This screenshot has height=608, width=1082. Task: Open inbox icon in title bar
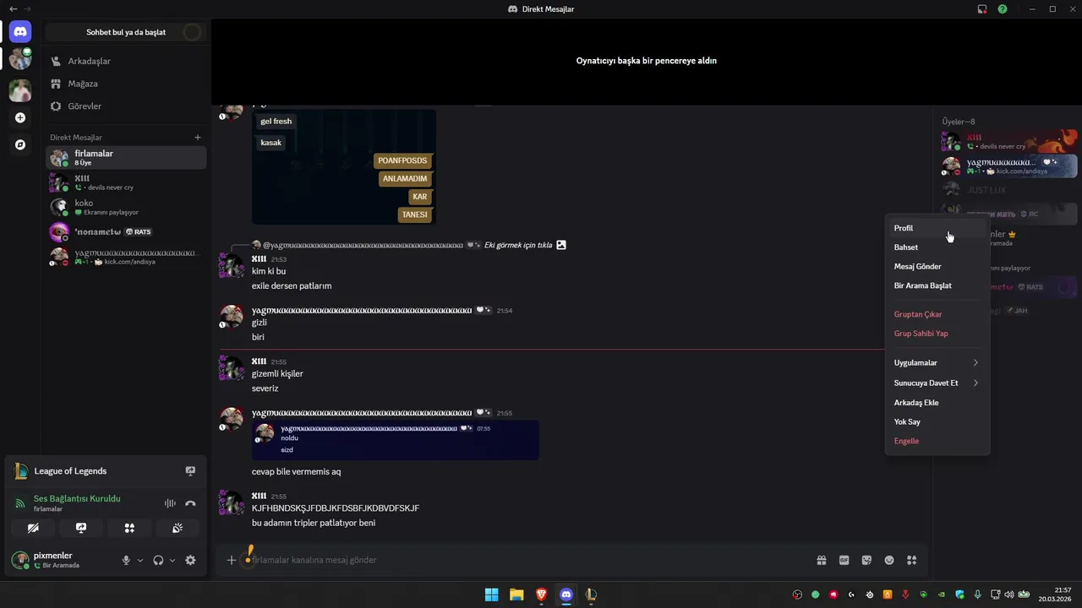click(982, 9)
